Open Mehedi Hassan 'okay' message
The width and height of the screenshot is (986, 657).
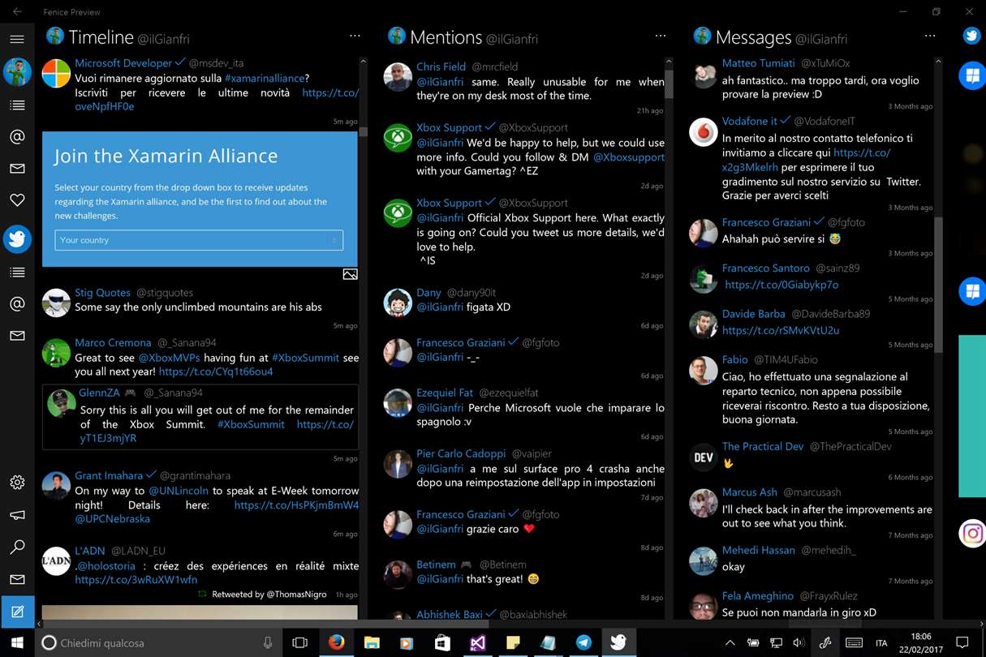point(812,560)
